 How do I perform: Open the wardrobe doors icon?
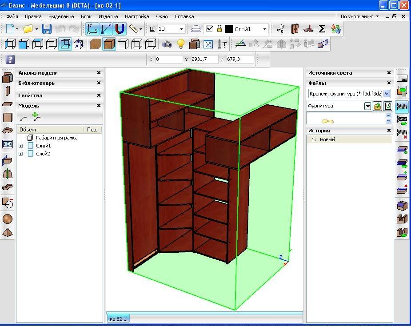295,29
